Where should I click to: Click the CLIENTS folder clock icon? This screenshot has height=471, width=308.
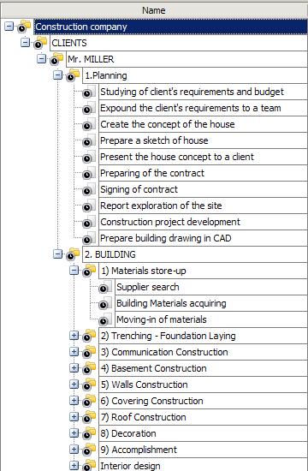pos(38,45)
